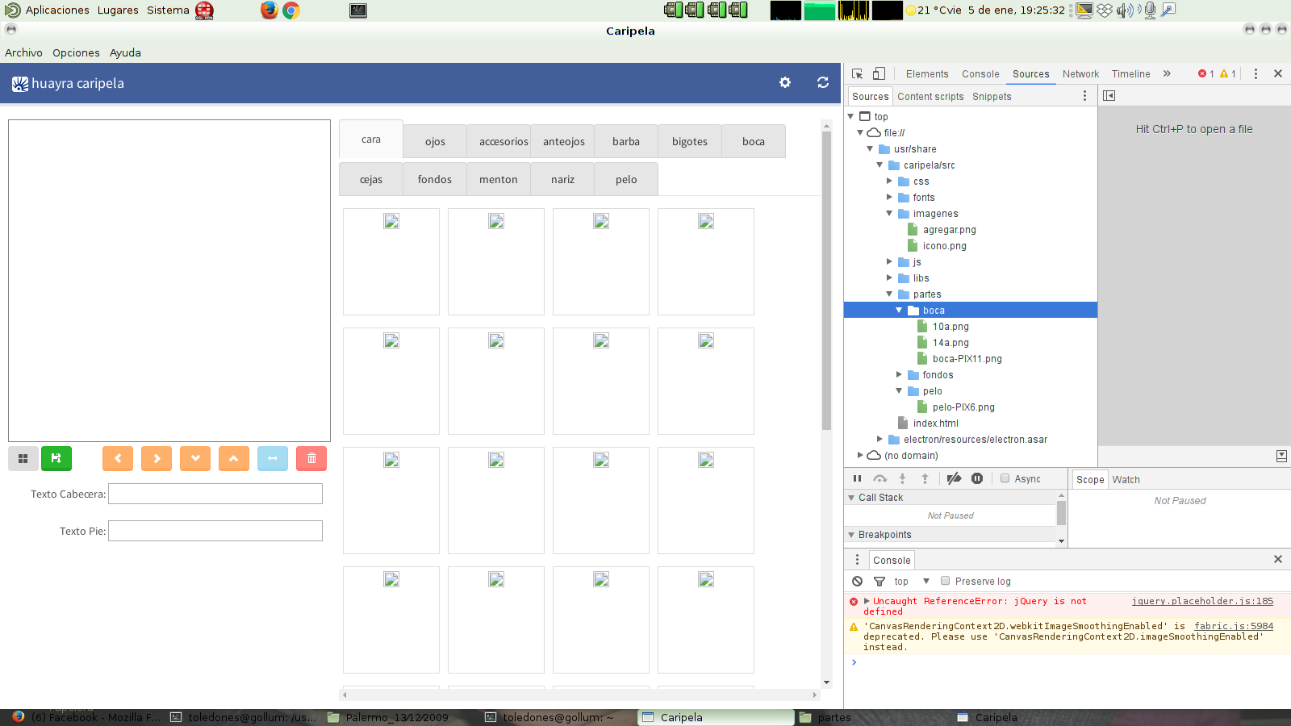Click the show drawer icon below file pane
Image resolution: width=1291 pixels, height=726 pixels.
pos(1281,456)
